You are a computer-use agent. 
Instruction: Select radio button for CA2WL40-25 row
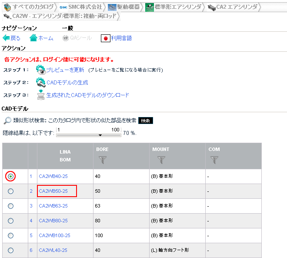(11, 250)
